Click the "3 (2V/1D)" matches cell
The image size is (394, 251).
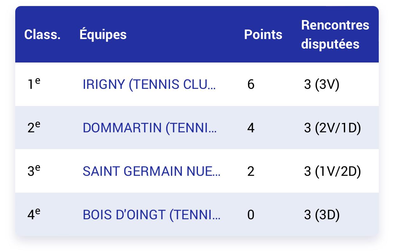click(x=332, y=128)
